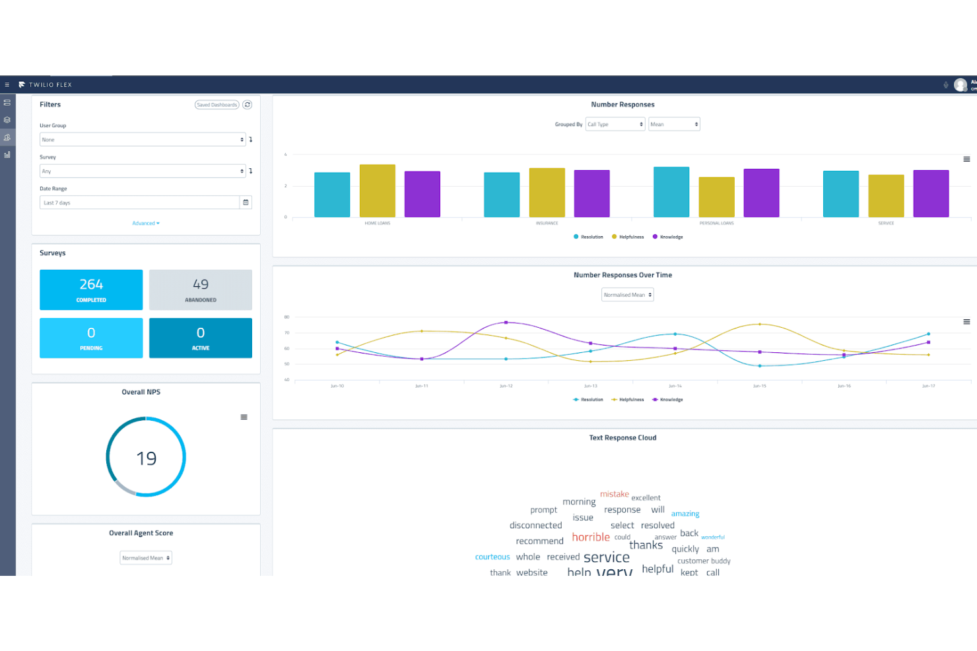Image resolution: width=977 pixels, height=651 pixels.
Task: Open the user account avatar menu
Action: [960, 84]
